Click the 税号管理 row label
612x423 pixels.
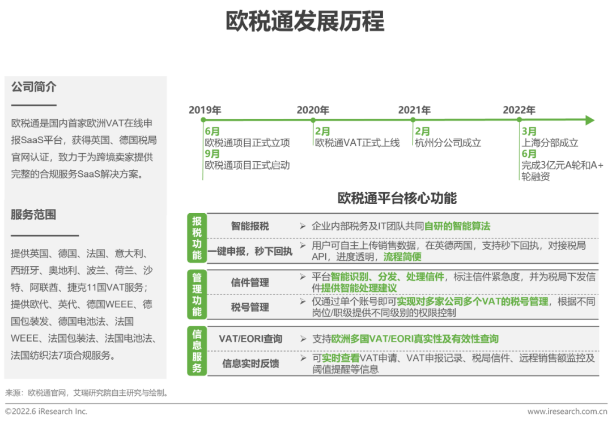coord(250,307)
